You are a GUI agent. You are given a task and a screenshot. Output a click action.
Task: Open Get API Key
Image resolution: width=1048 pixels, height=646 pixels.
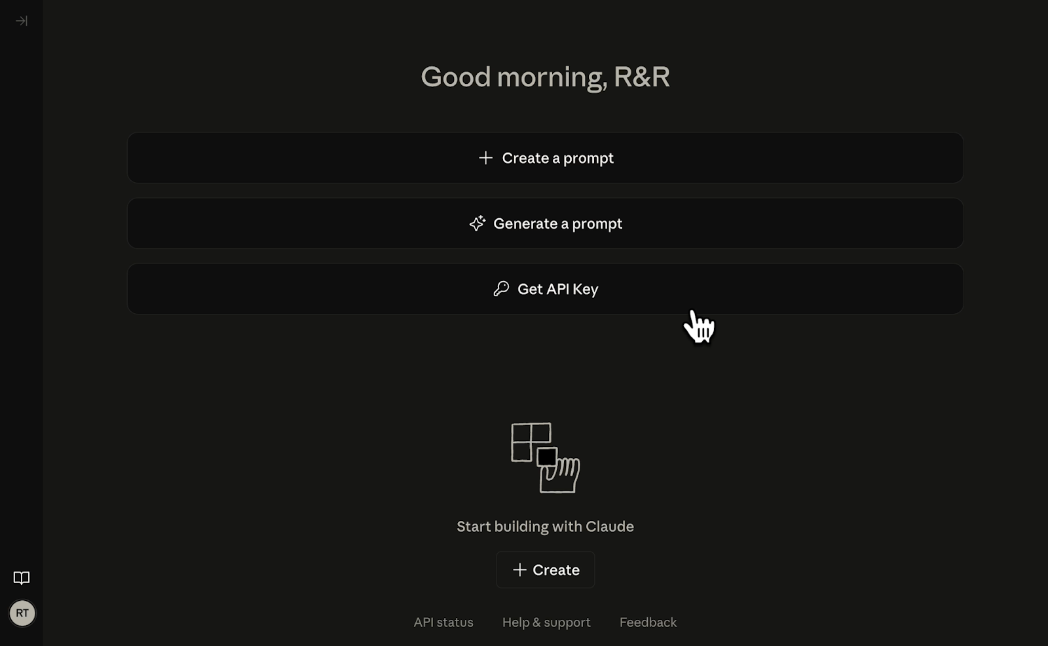(545, 289)
